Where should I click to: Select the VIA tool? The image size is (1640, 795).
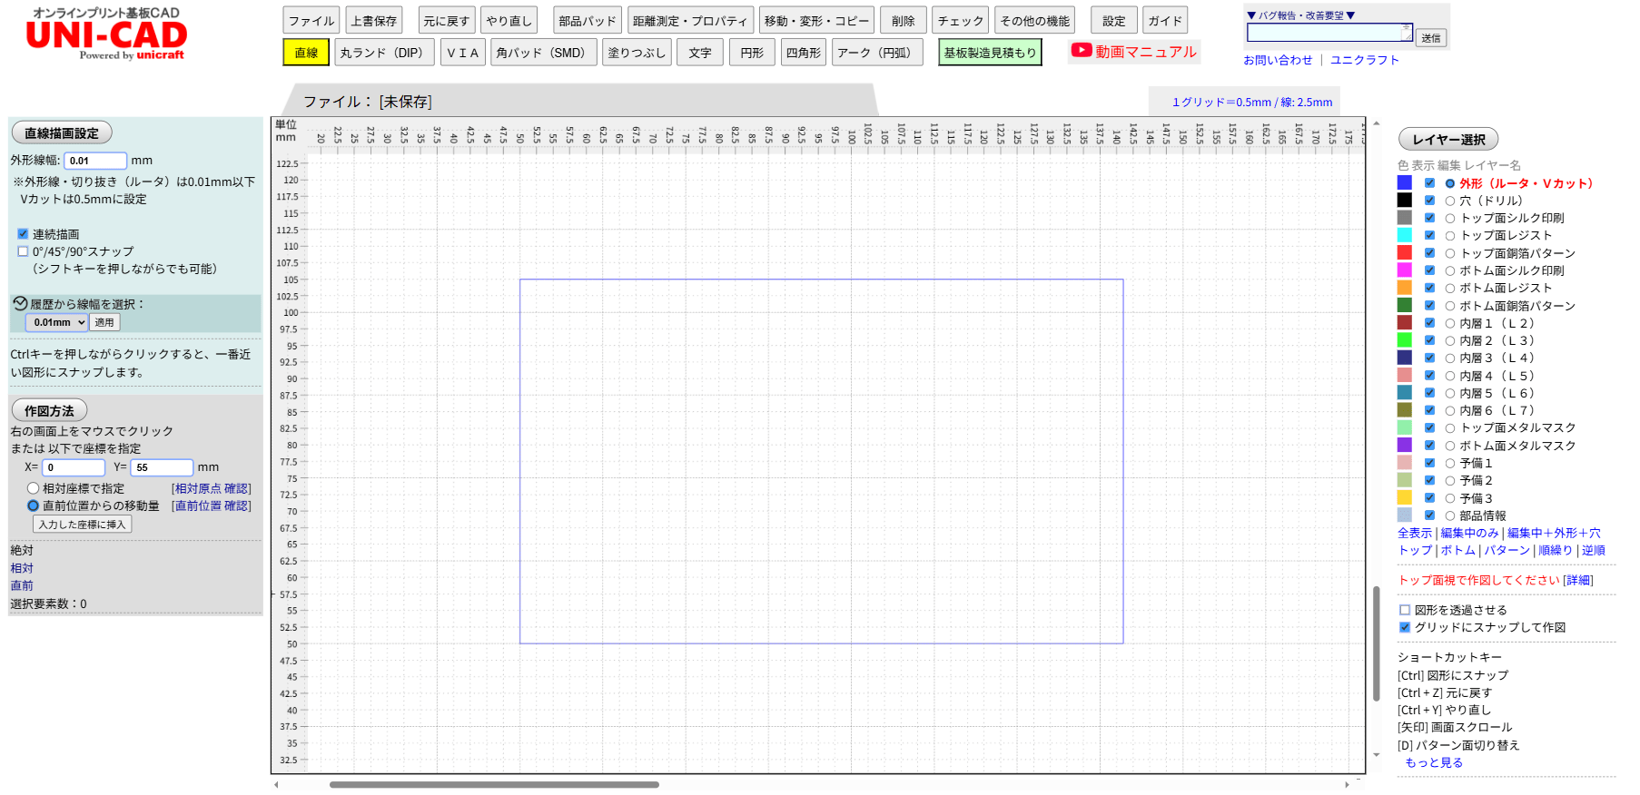[462, 53]
